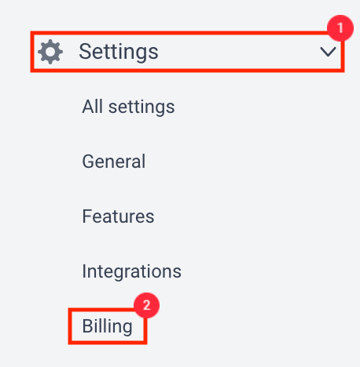Choose the Features submenu entry
360x367 pixels.
[118, 216]
